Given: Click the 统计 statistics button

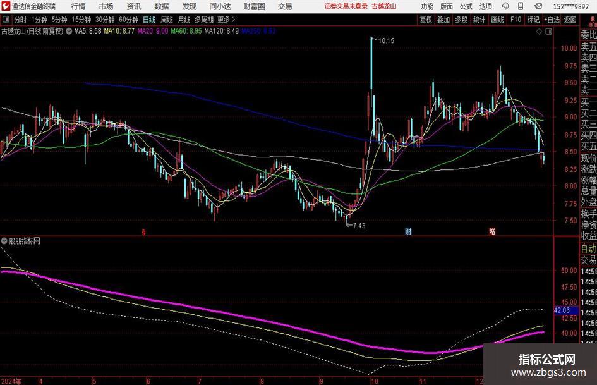Looking at the screenshot, I should [x=479, y=20].
